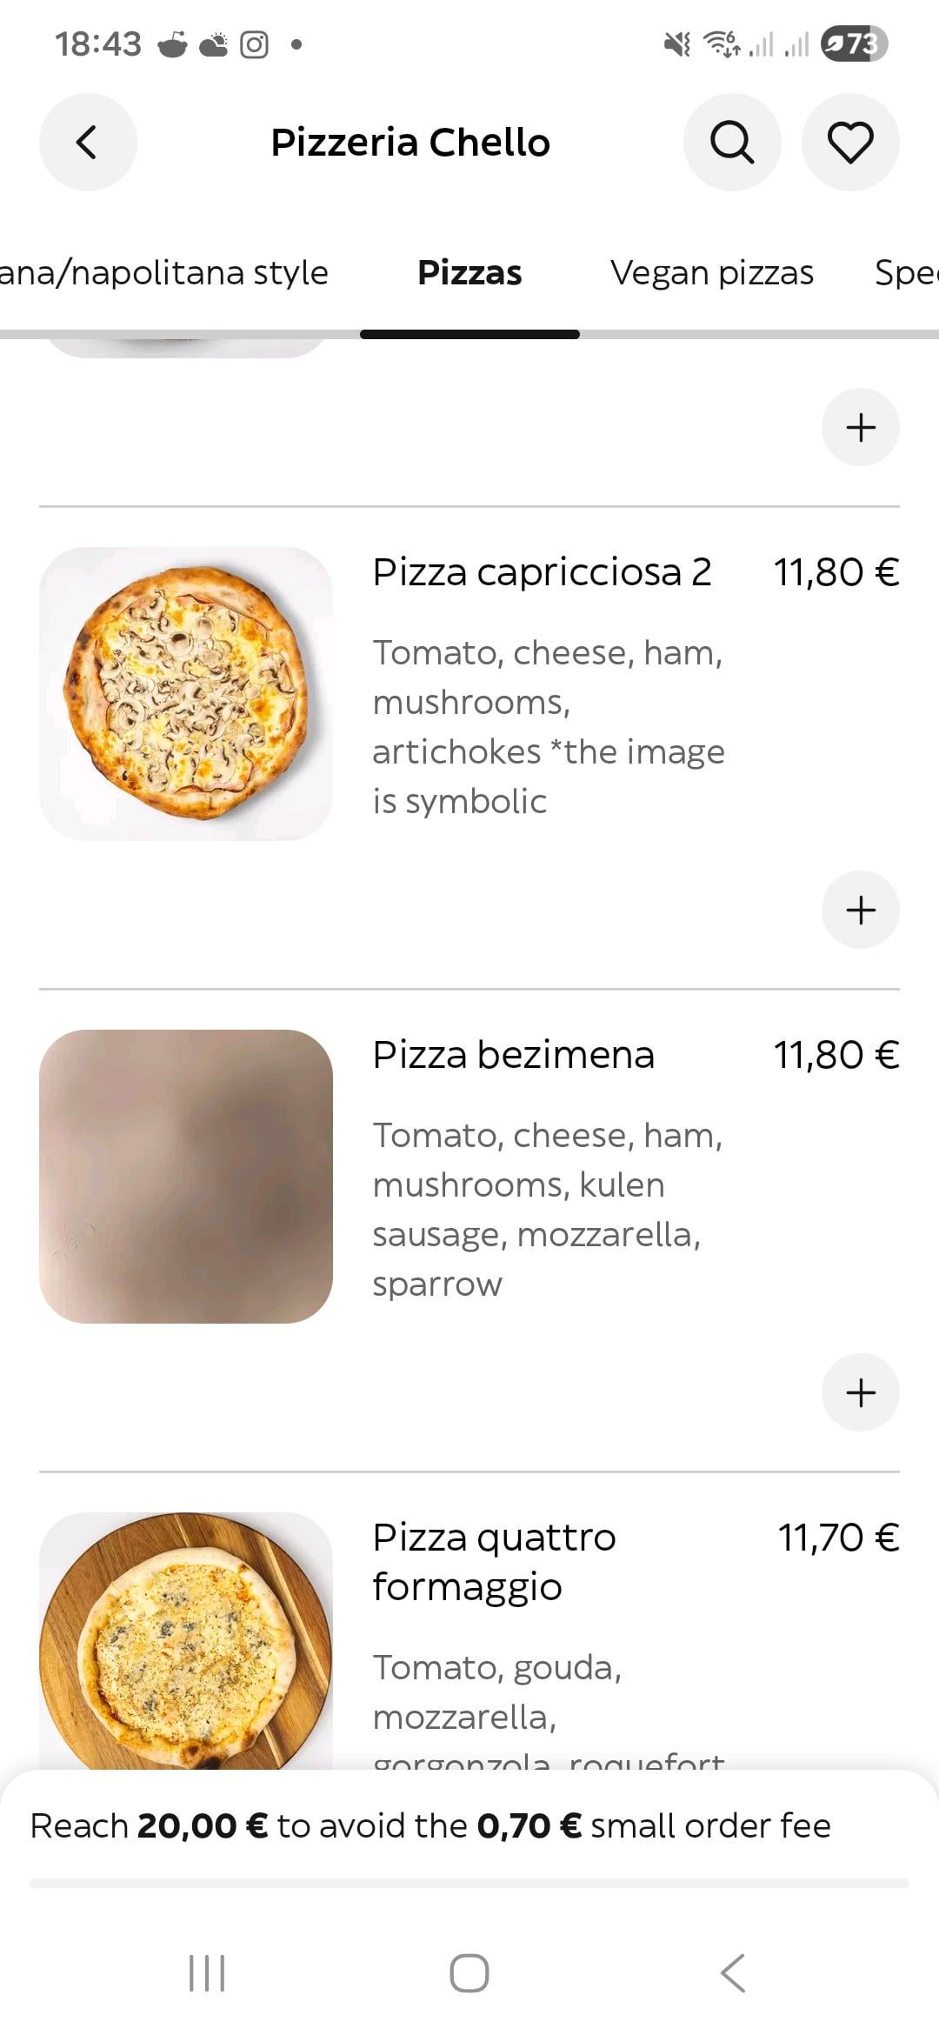Add Pizza bezimena to the order
This screenshot has height=2035, width=939.
click(860, 1392)
